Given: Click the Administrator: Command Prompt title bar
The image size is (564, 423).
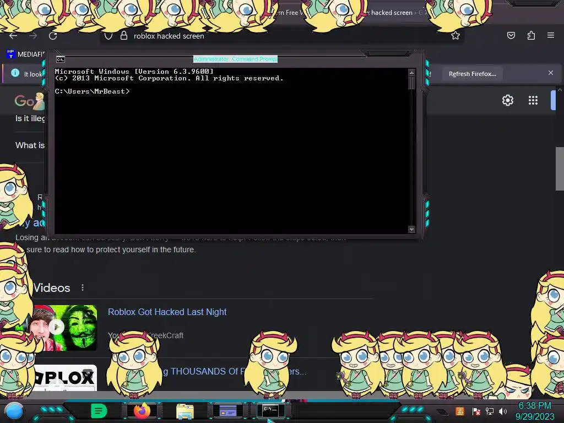Looking at the screenshot, I should tap(235, 59).
